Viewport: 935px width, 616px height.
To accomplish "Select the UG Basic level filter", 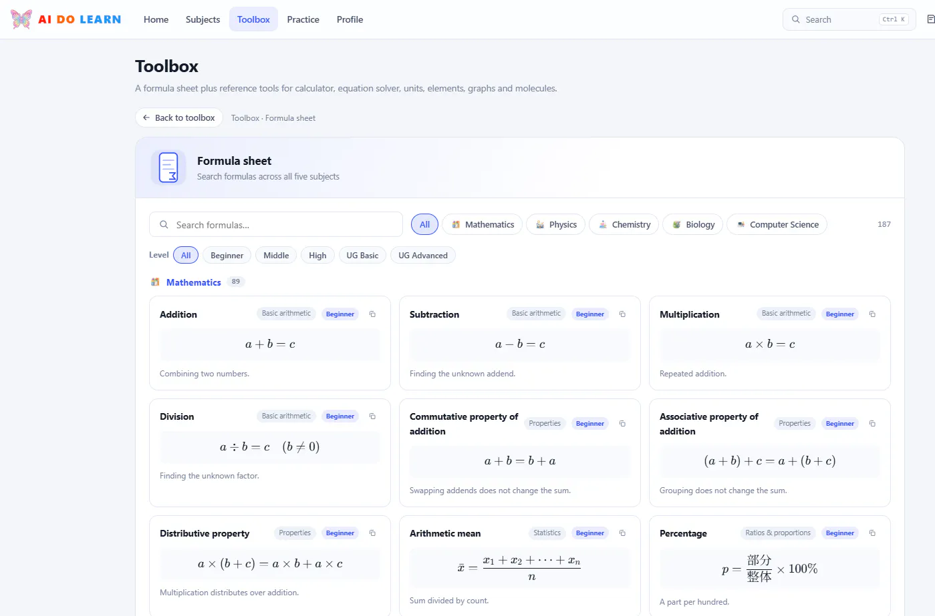I will (x=362, y=255).
